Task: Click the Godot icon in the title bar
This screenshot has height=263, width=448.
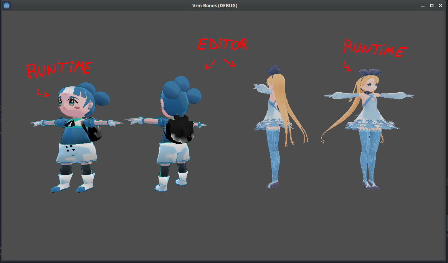Action: pos(6,5)
